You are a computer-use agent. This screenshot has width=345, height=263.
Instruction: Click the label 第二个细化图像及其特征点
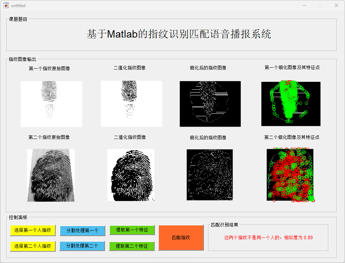tap(292, 137)
